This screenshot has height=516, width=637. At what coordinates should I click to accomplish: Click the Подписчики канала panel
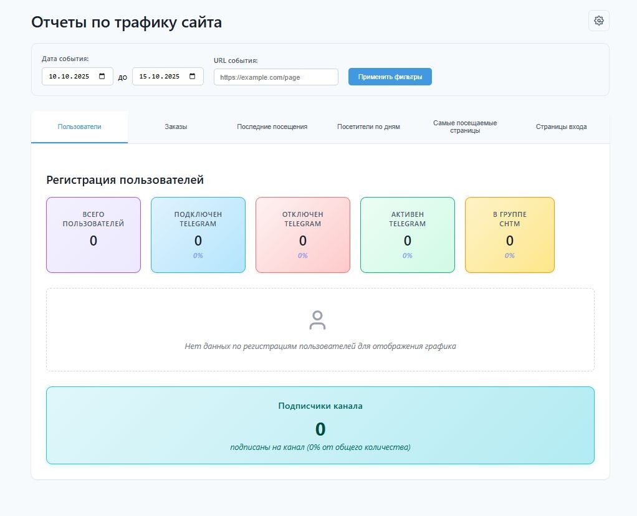[x=320, y=425]
